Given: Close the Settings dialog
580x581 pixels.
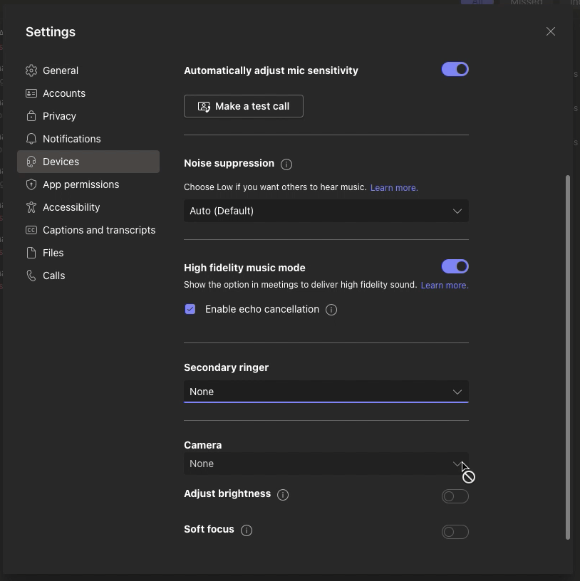Looking at the screenshot, I should 551,31.
